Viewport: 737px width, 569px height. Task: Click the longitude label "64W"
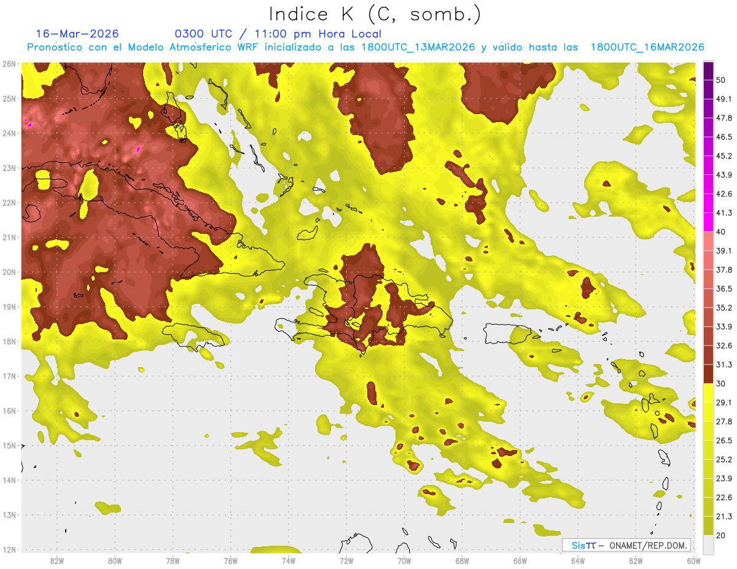[578, 561]
